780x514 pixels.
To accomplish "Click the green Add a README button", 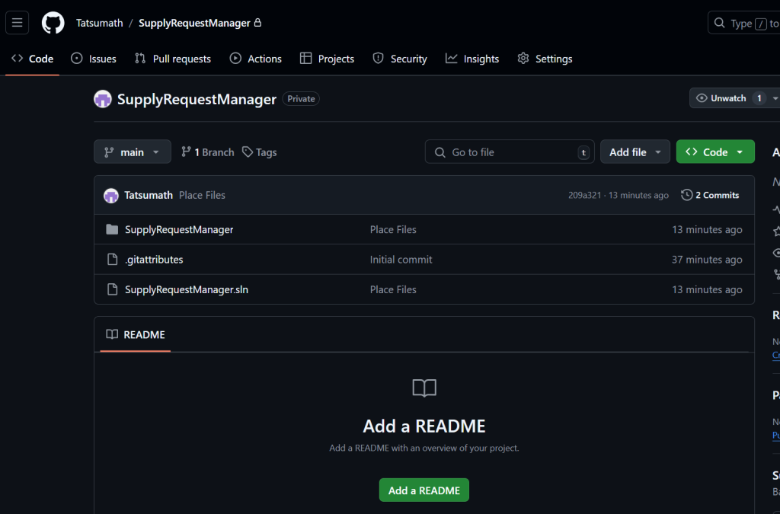I will tap(424, 490).
